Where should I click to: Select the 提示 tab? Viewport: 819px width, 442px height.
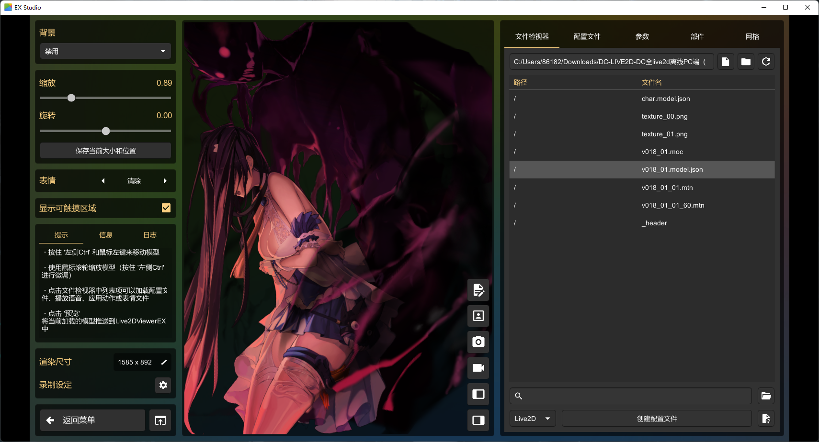(61, 235)
